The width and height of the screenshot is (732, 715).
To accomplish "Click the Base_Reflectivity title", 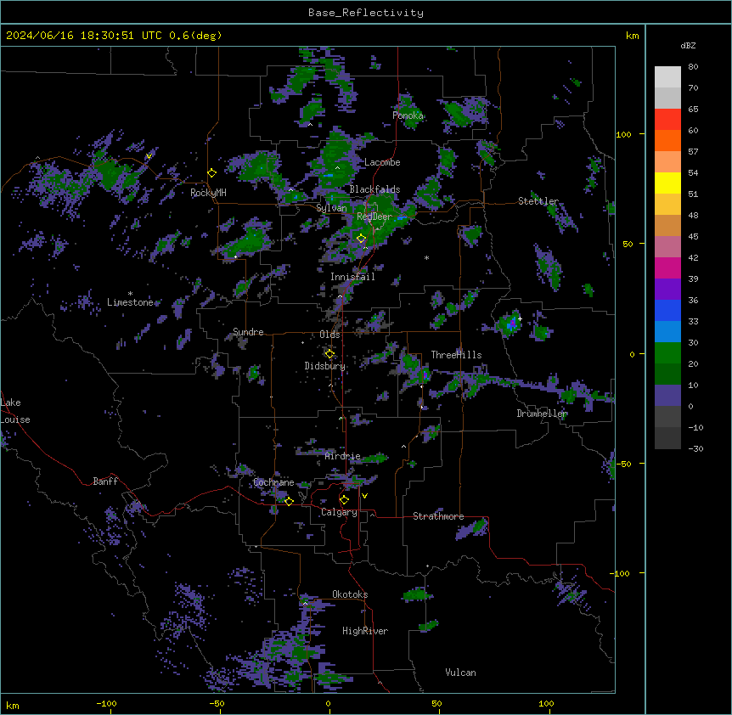I will 366,13.
